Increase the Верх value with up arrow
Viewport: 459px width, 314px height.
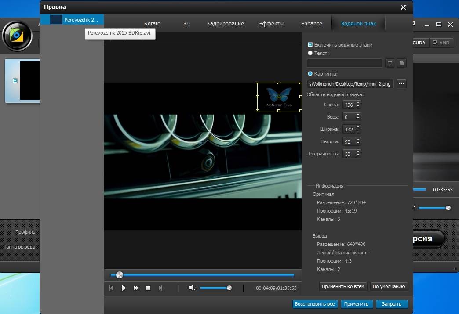pyautogui.click(x=358, y=115)
